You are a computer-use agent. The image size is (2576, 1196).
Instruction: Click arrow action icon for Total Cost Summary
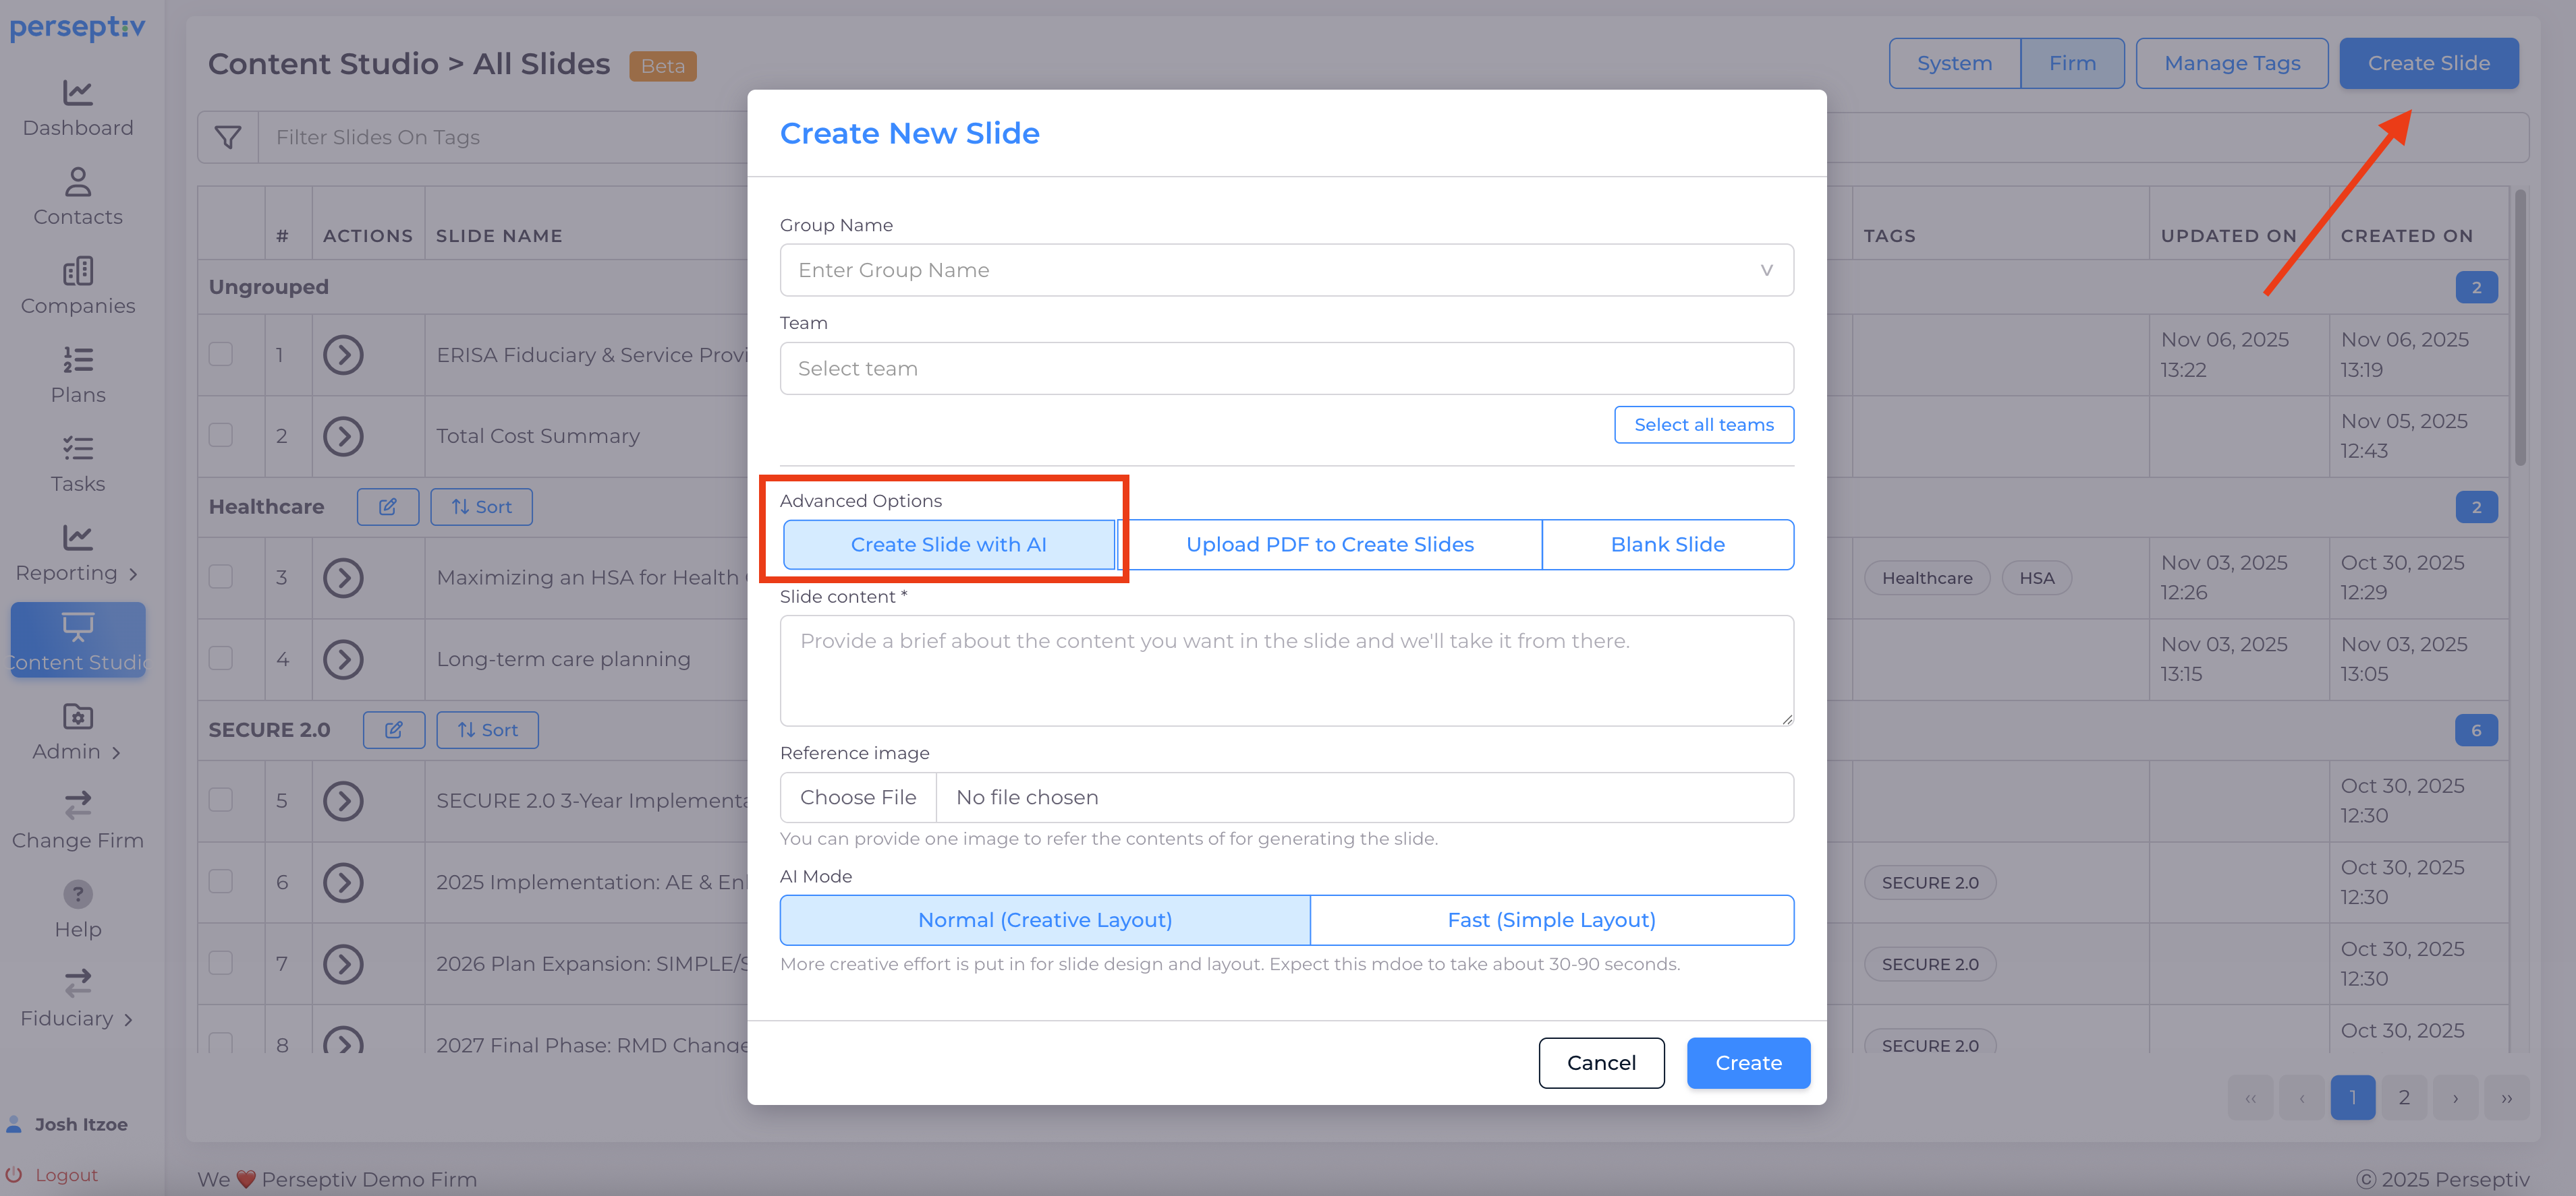coord(343,437)
